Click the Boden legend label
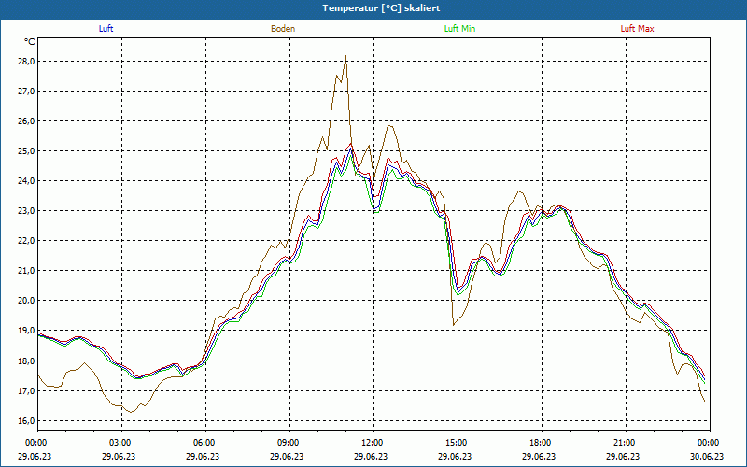Screen dimensions: 747x467 point(283,29)
